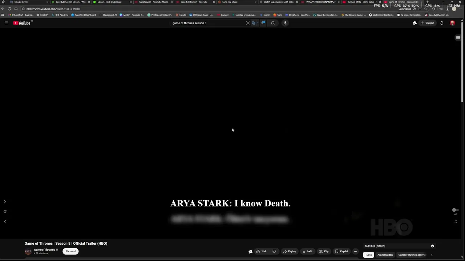
Task: Switch to Watch Supernatural S6E1 tab
Action: click(x=279, y=2)
